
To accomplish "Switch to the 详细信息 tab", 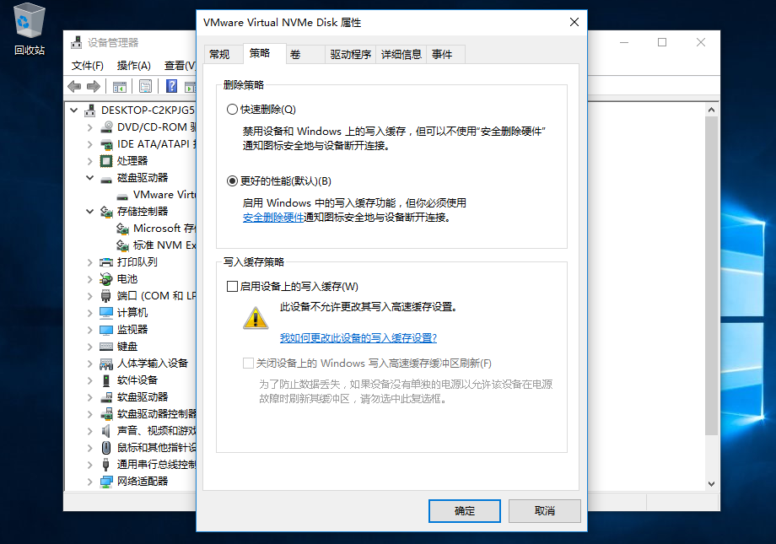I will pos(401,55).
